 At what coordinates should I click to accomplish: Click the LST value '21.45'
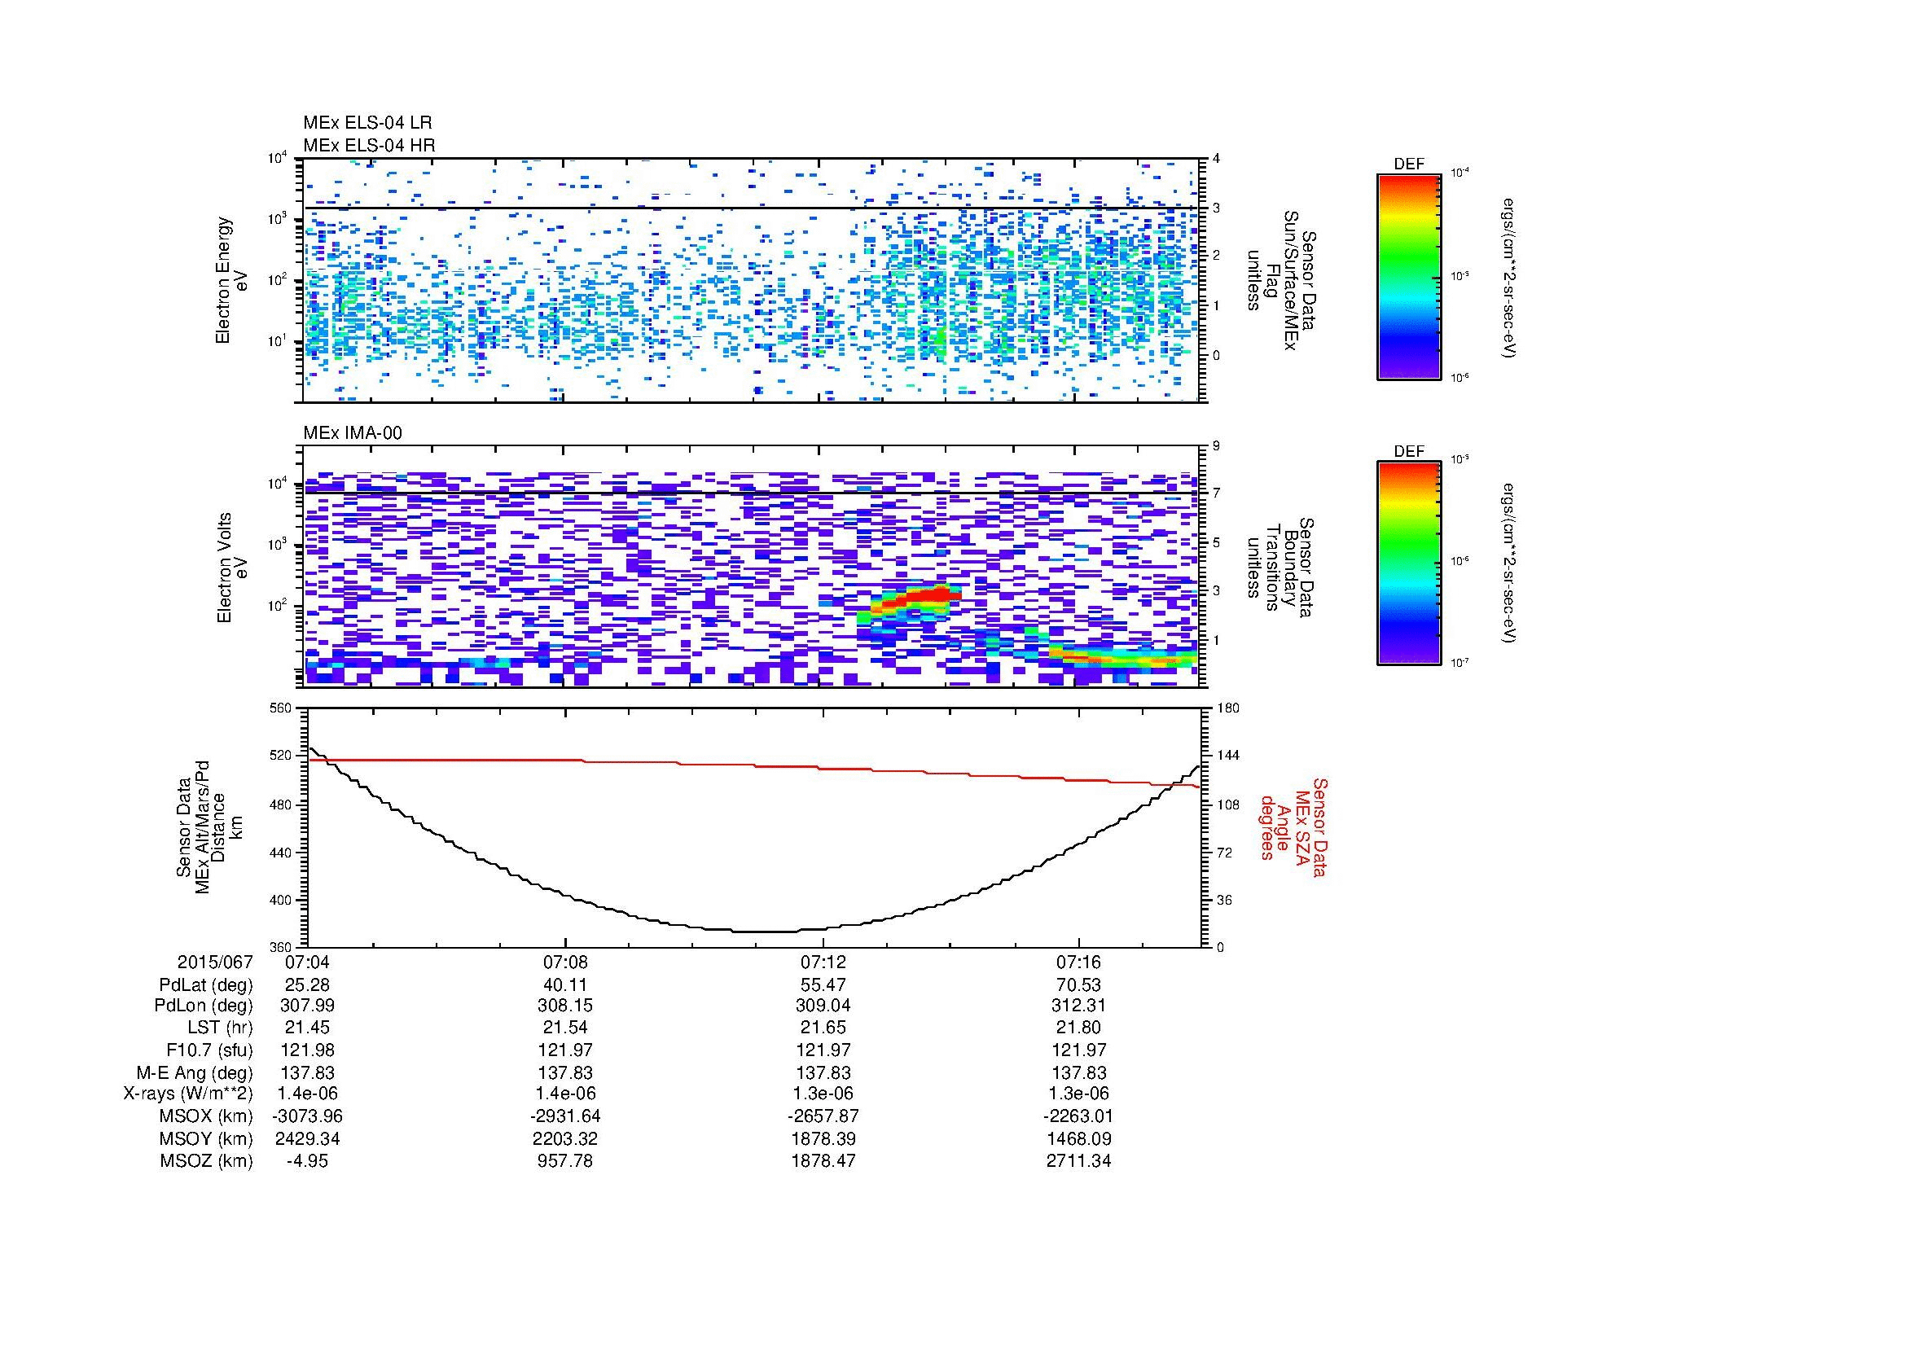click(x=307, y=1028)
